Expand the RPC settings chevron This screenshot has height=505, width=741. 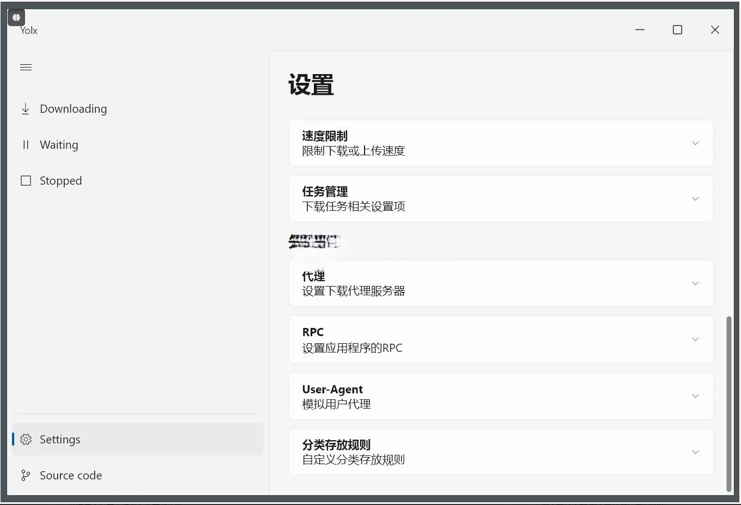pyautogui.click(x=695, y=339)
